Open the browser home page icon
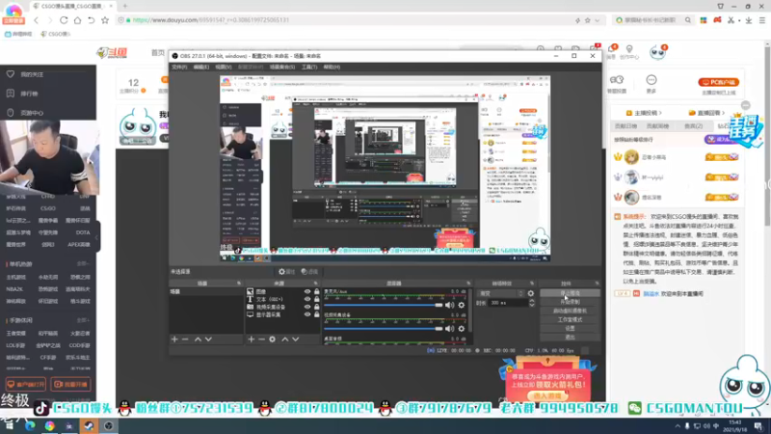Viewport: 771px width, 434px height. pyautogui.click(x=77, y=20)
